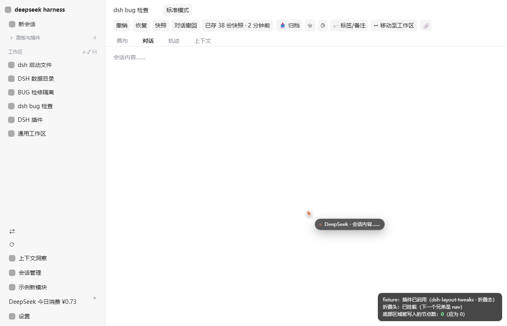
Task: Click the fixture status overlay panel
Action: click(440, 307)
